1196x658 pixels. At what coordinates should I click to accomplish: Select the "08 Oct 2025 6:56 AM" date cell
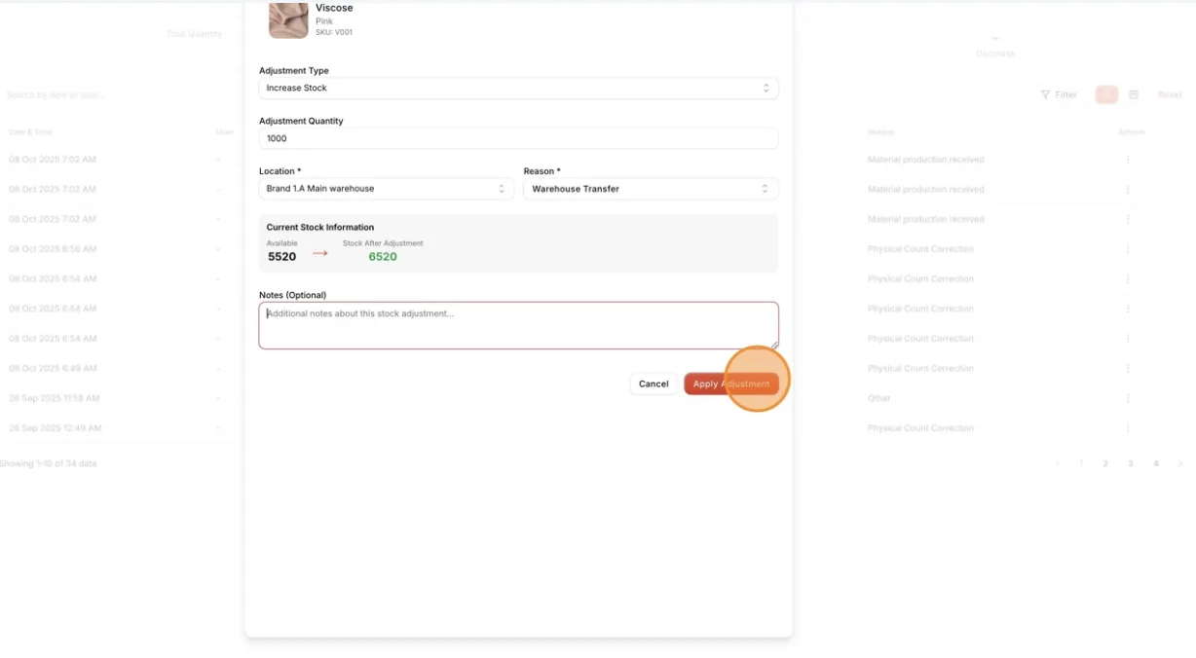click(53, 249)
